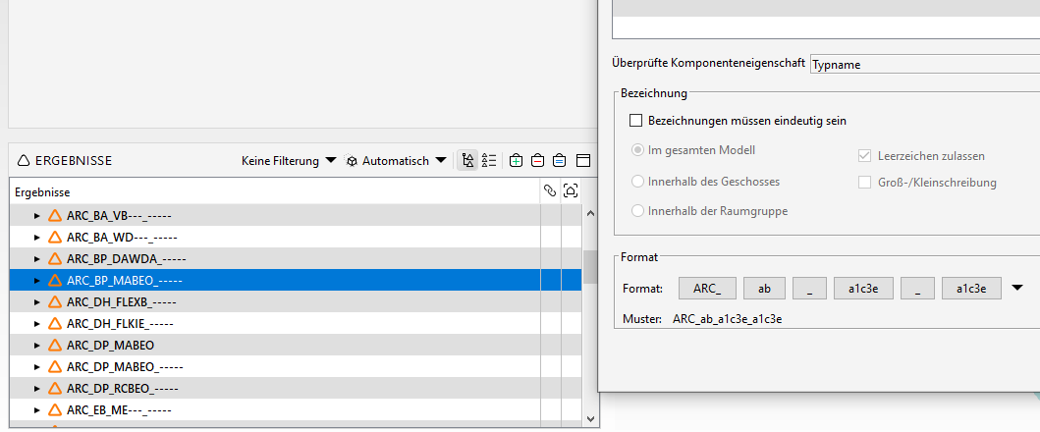Expand the ARC_DH_FLKIE_----- row
The width and height of the screenshot is (1040, 432).
coord(37,324)
